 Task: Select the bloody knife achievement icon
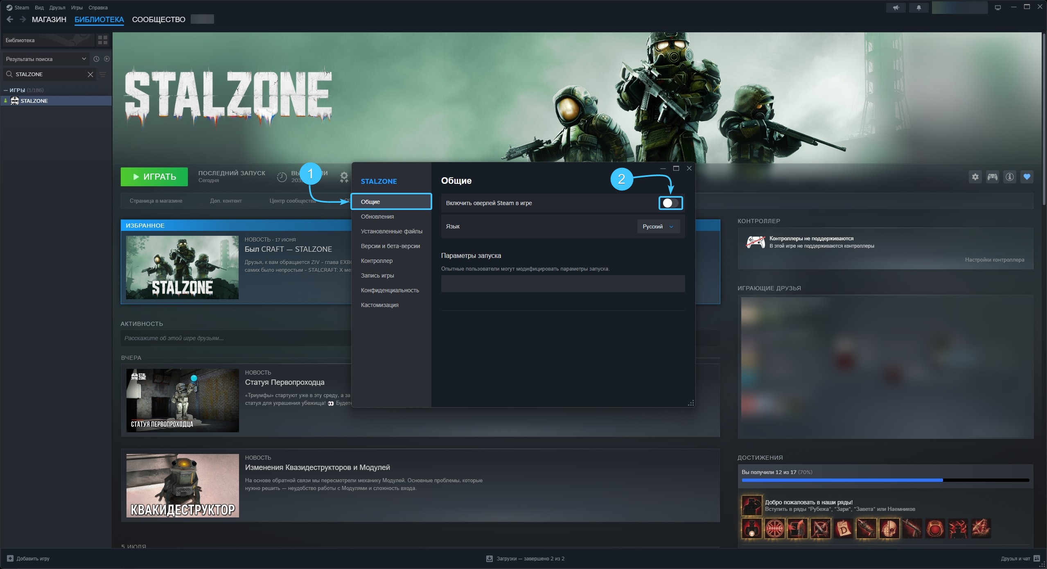point(798,528)
